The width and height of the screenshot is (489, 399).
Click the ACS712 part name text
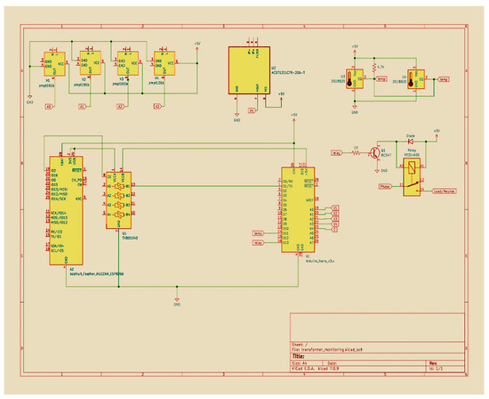pyautogui.click(x=288, y=72)
